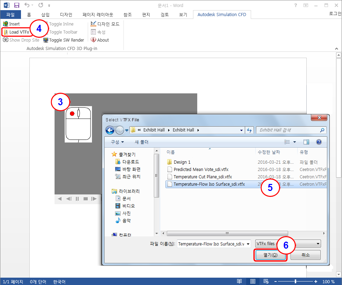Undo the last action in the Quick Access toolbar
The width and height of the screenshot is (342, 285).
[x=27, y=5]
